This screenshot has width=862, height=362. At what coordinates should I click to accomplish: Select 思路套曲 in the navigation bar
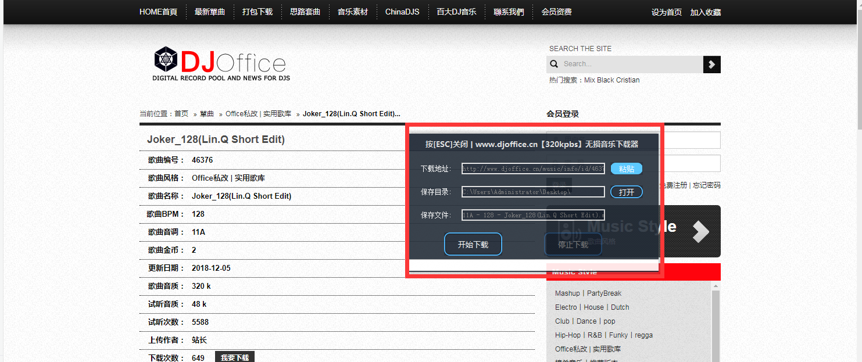click(x=305, y=12)
